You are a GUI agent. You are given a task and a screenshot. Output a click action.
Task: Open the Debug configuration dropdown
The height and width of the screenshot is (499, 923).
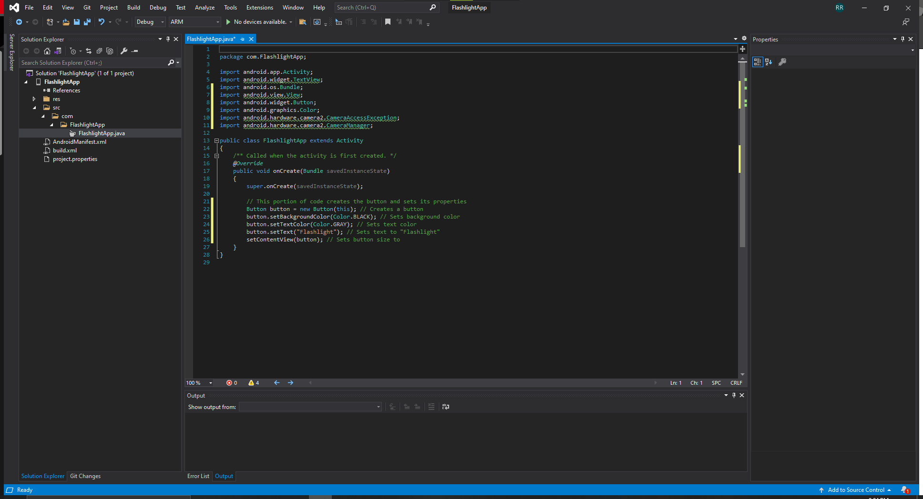pyautogui.click(x=150, y=22)
